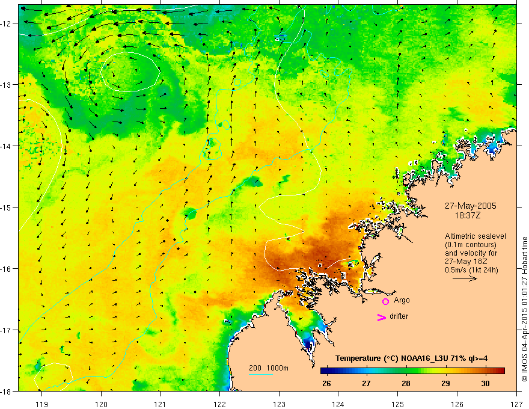This screenshot has height=409, width=529.
Task: Click colorbar tick value 26
Action: click(x=326, y=383)
